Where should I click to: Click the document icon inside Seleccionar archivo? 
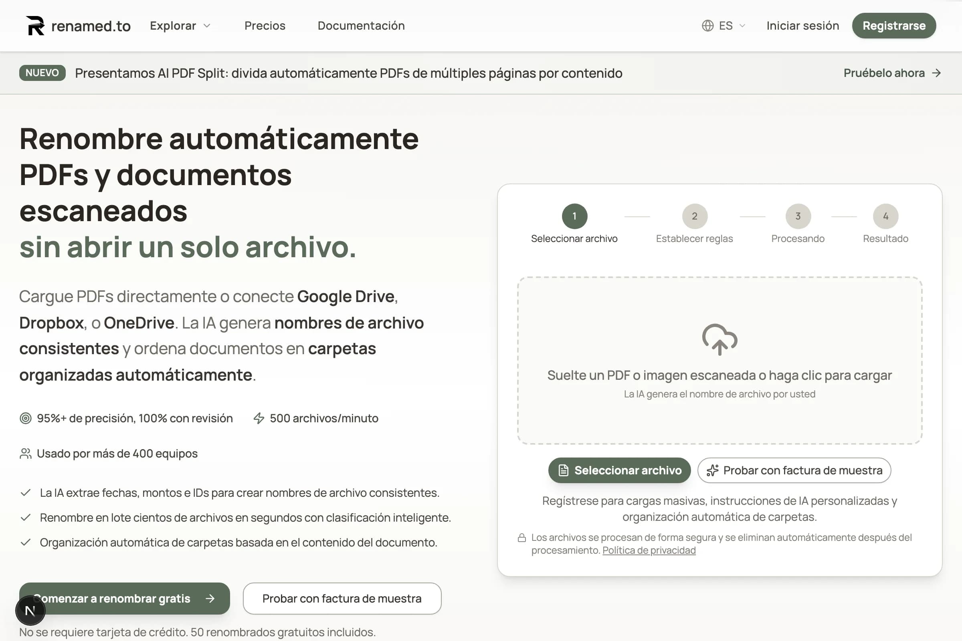(564, 470)
